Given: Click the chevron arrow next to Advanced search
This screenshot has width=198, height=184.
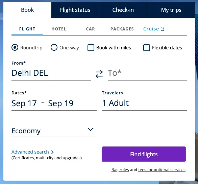Looking at the screenshot, I should (52, 152).
